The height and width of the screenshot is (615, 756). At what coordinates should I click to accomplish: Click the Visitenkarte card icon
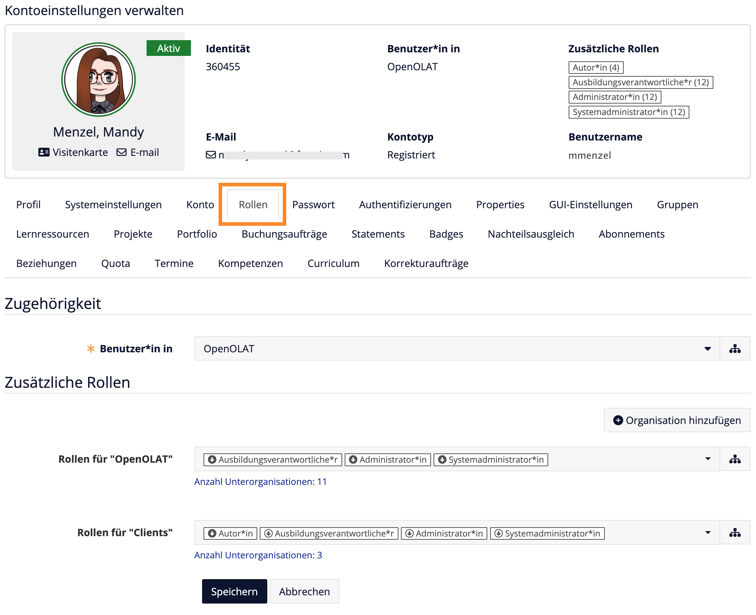pyautogui.click(x=44, y=152)
